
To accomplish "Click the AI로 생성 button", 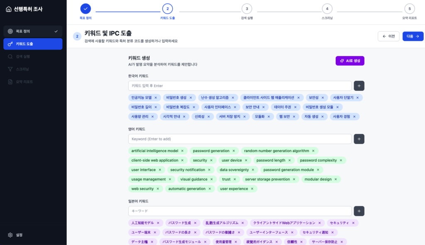I will 350,61.
